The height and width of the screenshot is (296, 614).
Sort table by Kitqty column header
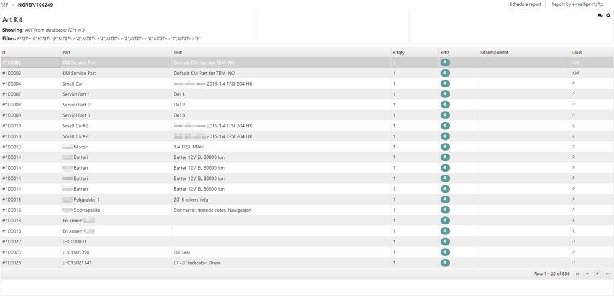coord(399,53)
